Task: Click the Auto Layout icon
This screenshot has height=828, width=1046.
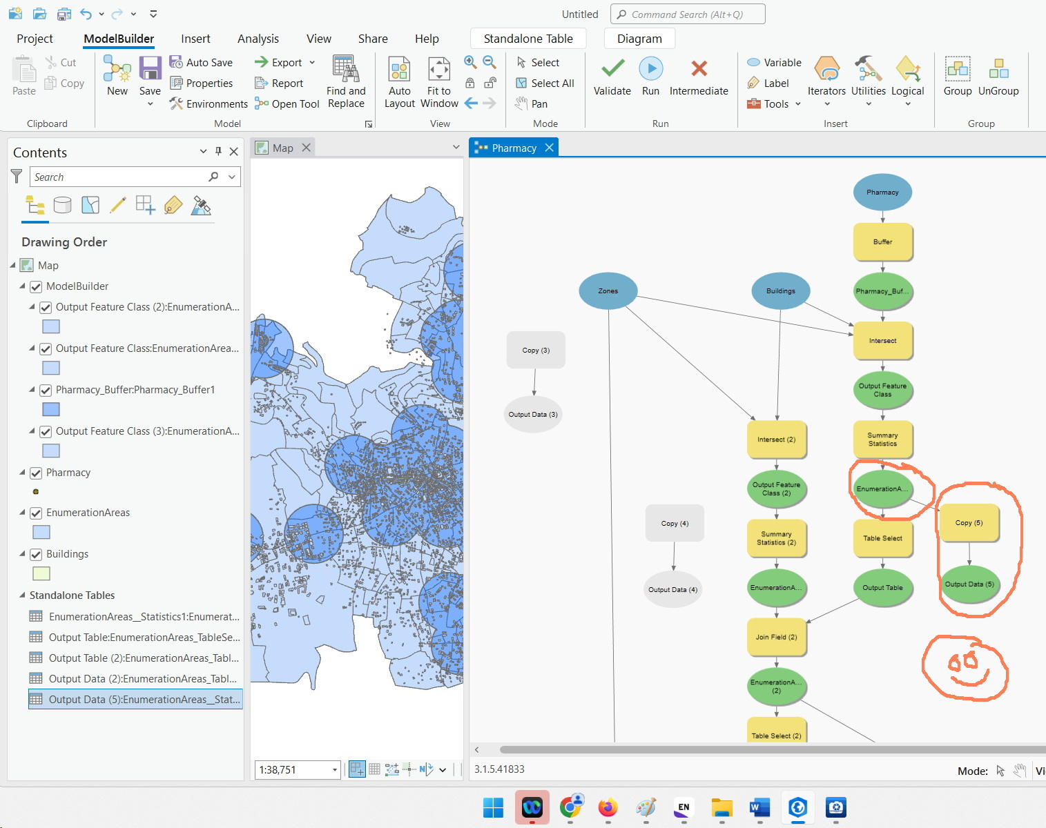Action: (399, 69)
